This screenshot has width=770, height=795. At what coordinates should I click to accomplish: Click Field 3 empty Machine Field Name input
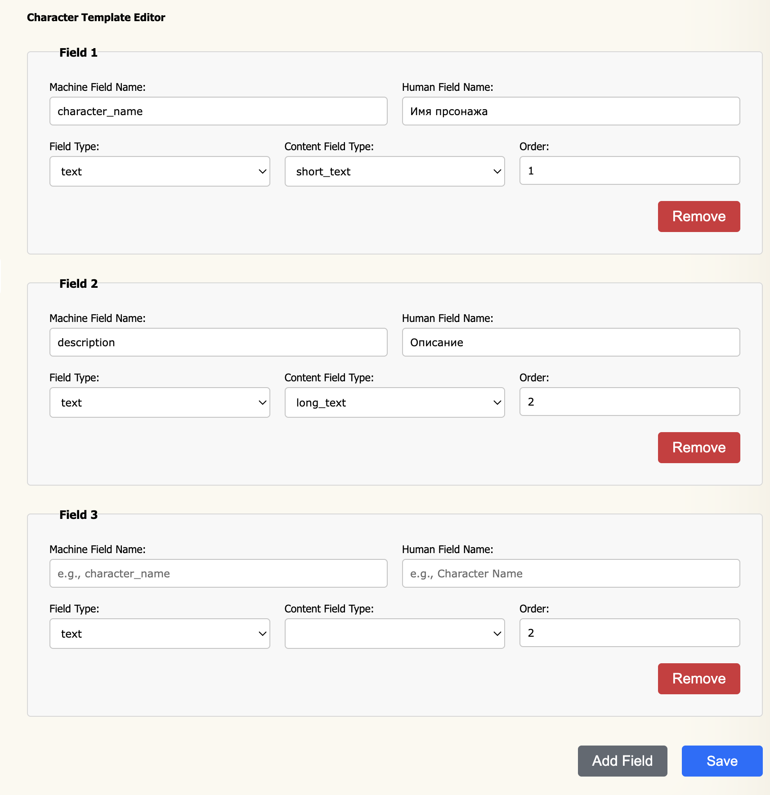(219, 573)
